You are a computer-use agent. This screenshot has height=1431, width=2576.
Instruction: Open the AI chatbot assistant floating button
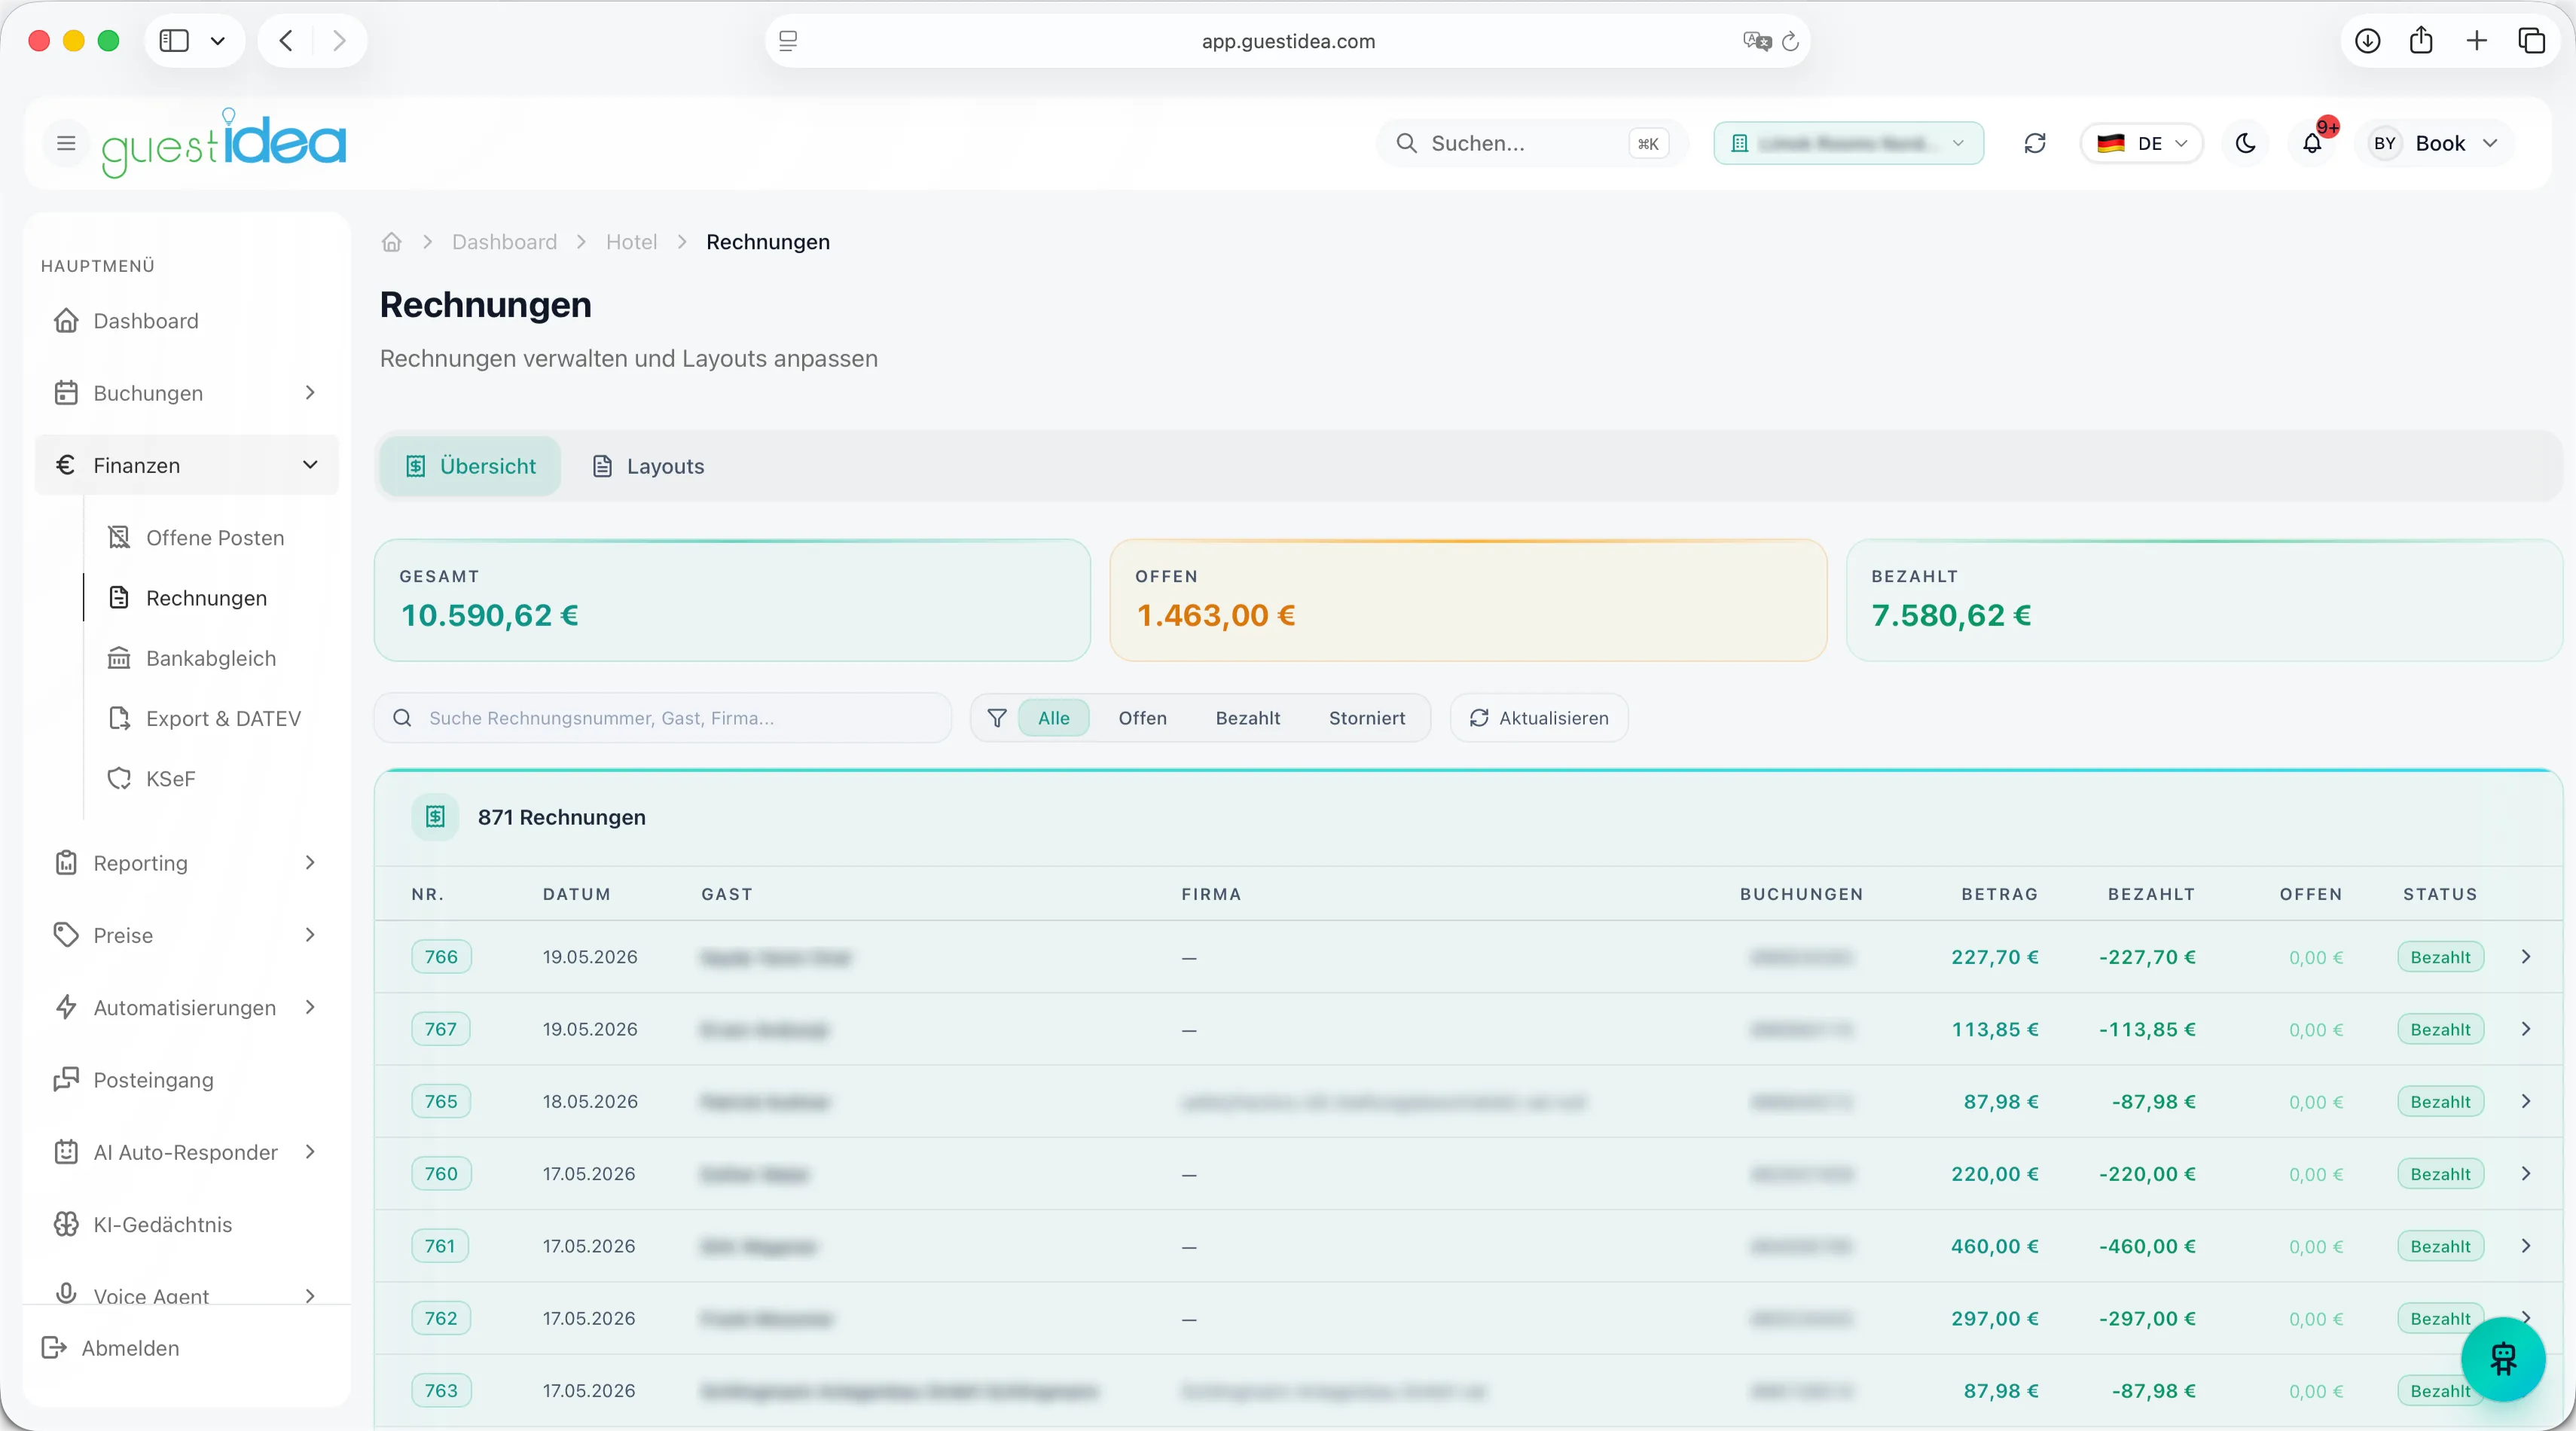point(2503,1359)
